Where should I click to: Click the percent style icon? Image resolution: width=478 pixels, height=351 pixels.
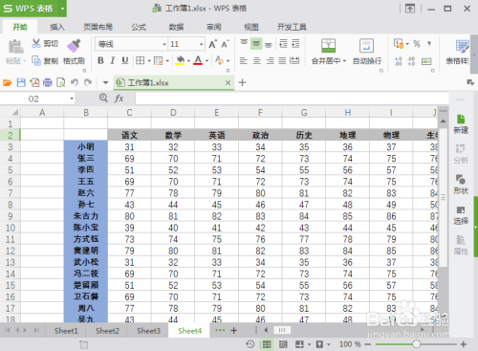point(417,44)
